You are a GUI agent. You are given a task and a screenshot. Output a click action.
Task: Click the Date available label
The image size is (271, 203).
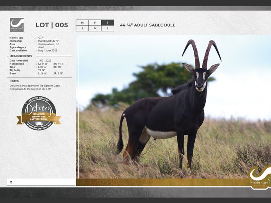[18, 51]
